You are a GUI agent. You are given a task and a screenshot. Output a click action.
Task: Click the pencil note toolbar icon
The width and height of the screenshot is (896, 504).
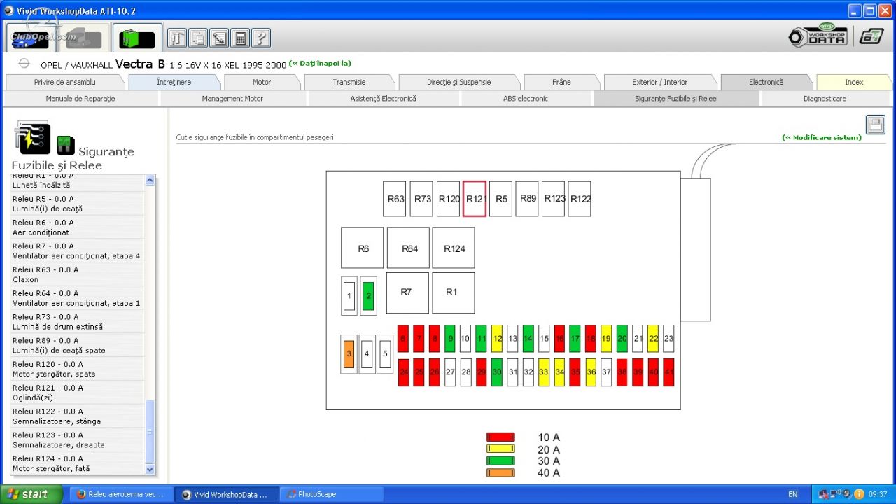(x=219, y=38)
